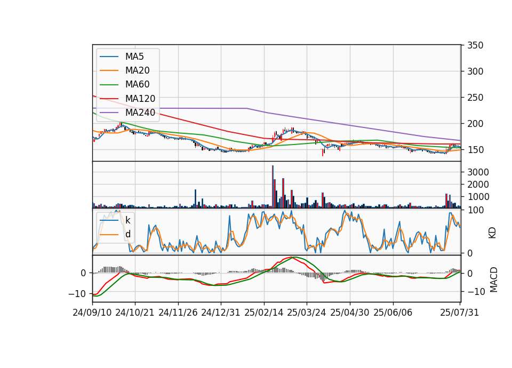This screenshot has width=512, height=368.
Task: Click the d label in KD legend
Action: click(128, 234)
